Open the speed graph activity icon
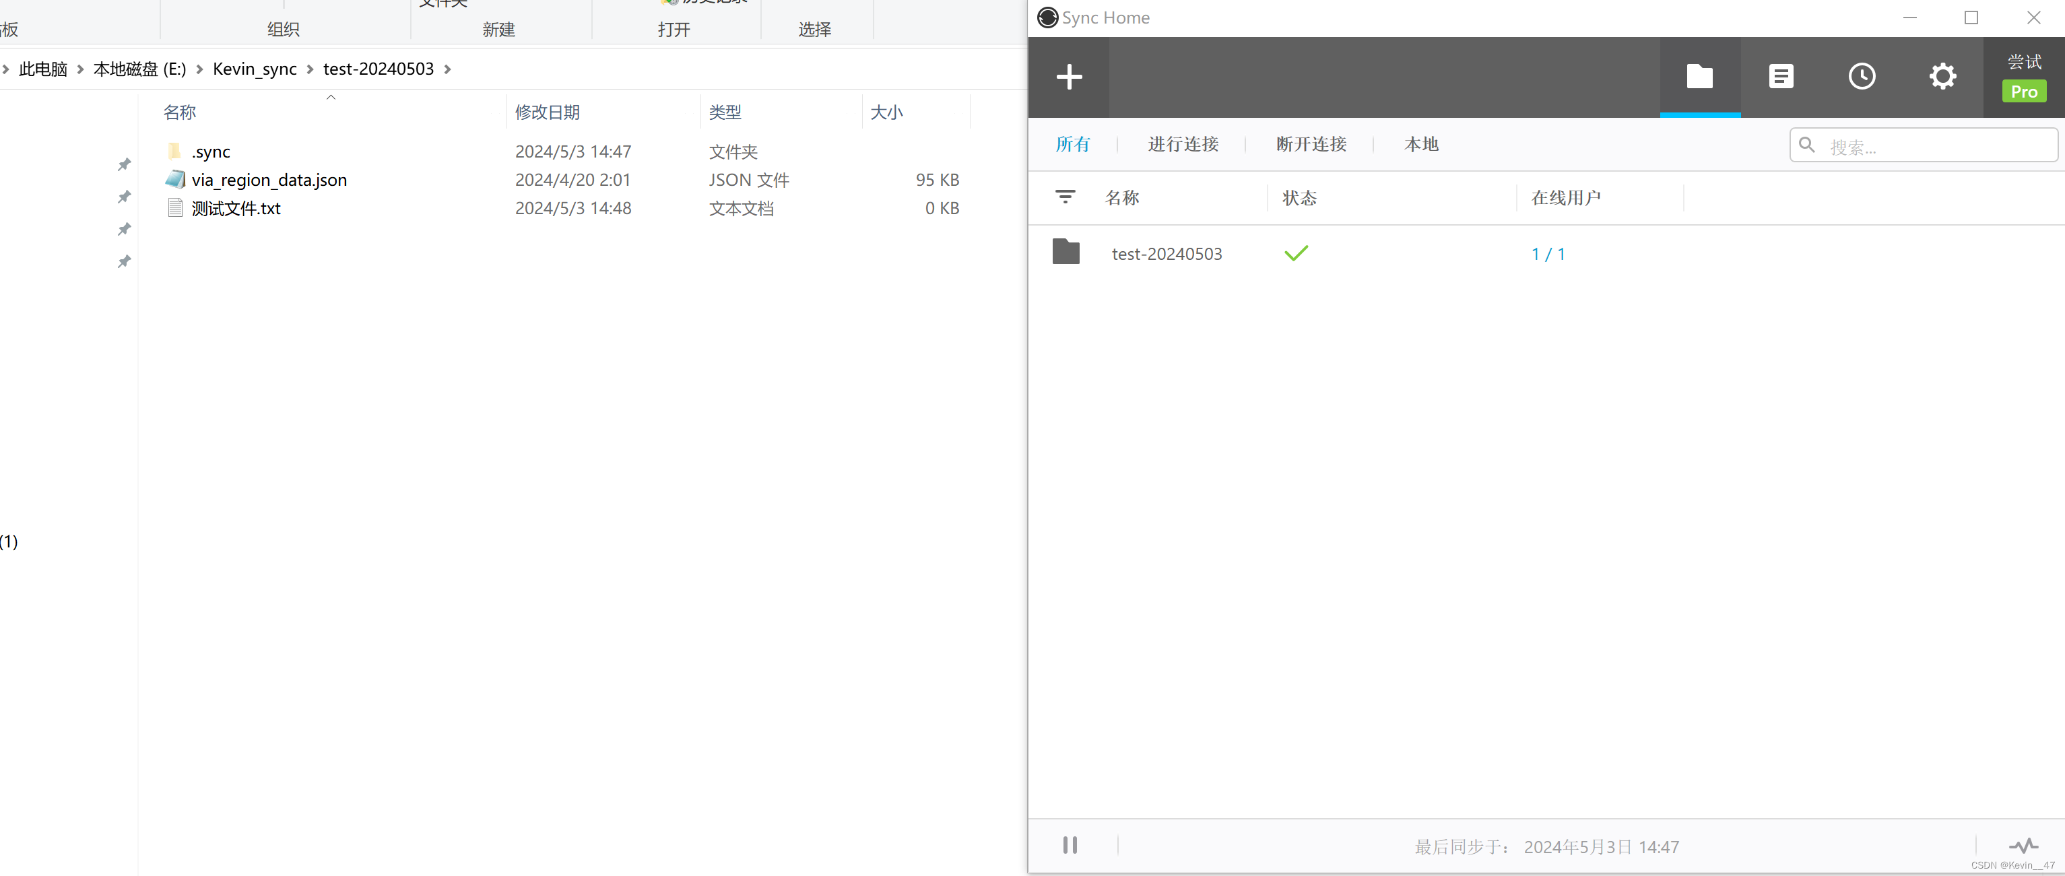Image resolution: width=2065 pixels, height=876 pixels. click(2022, 845)
